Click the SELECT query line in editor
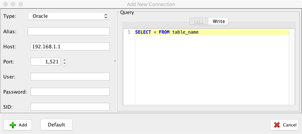302x134 pixels. click(212, 32)
